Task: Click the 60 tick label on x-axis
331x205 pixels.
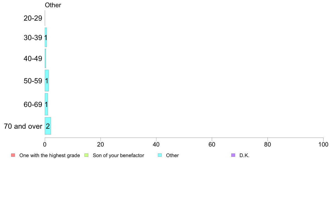Action: pos(212,144)
